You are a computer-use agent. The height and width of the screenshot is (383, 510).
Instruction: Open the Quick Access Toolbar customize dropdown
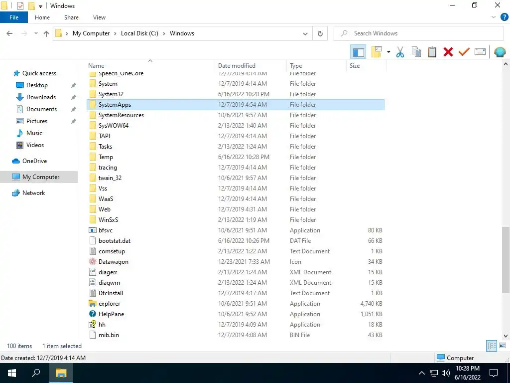40,6
